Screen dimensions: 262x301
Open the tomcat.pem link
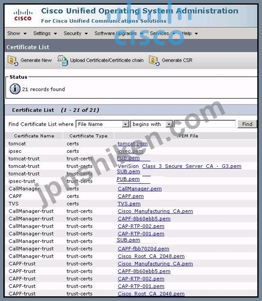132,144
